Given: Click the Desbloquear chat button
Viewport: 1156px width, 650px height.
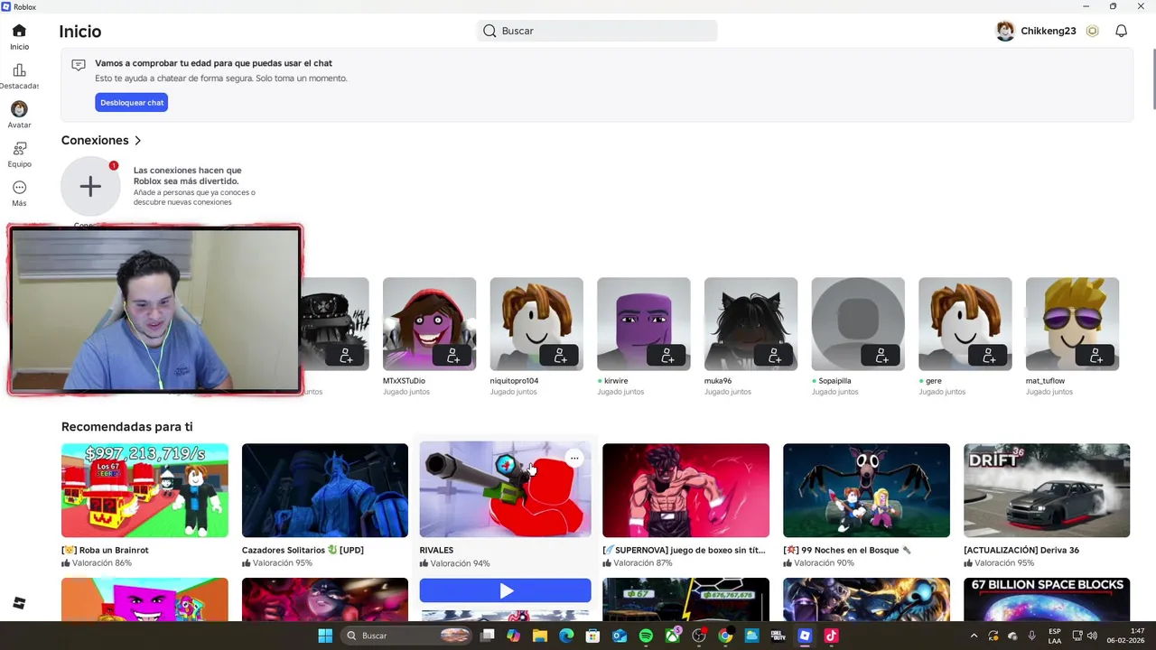Looking at the screenshot, I should (132, 103).
